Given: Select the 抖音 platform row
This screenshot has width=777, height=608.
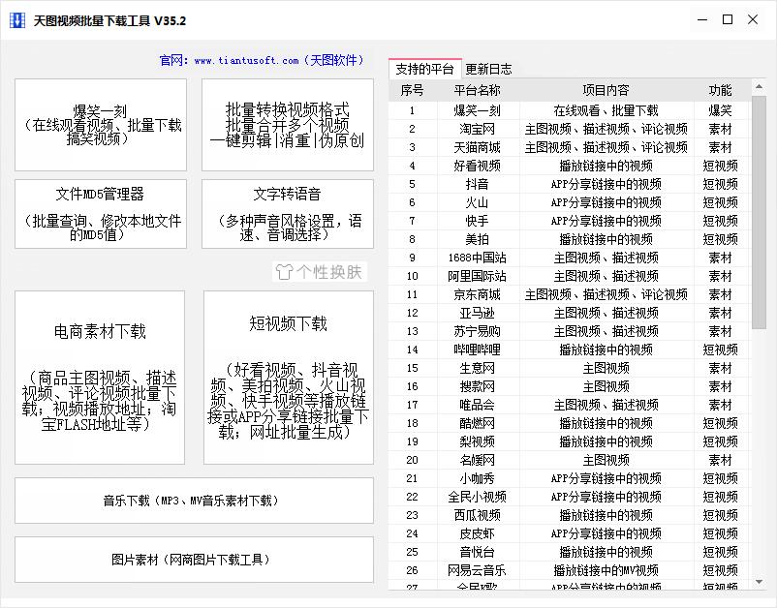Looking at the screenshot, I should point(569,184).
